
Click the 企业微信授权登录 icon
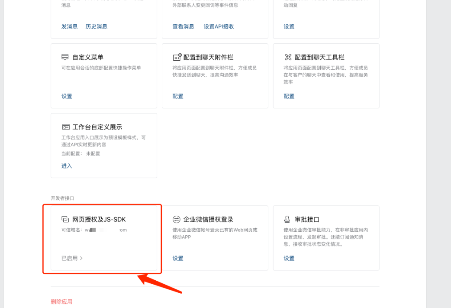tap(177, 219)
